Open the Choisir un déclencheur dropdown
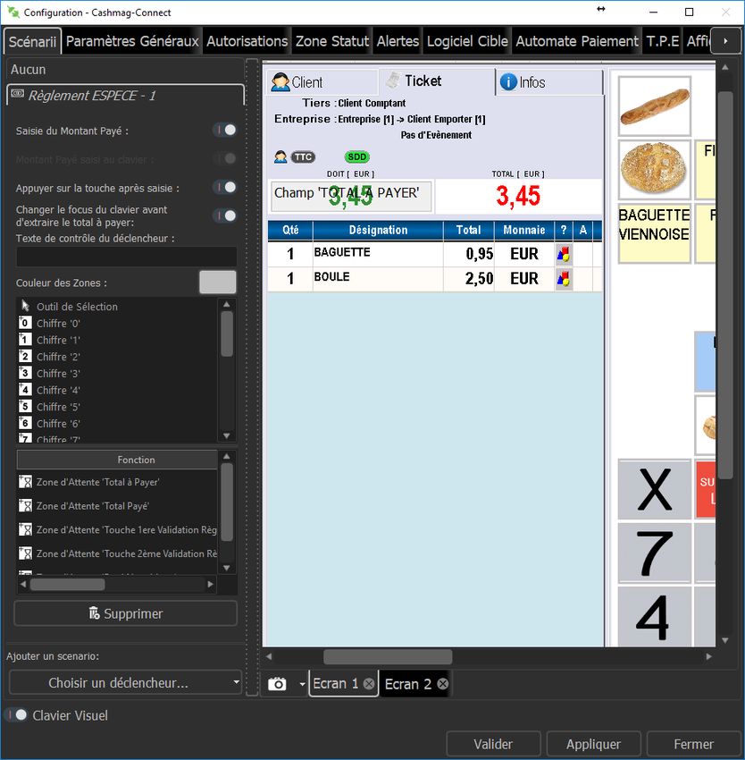745x760 pixels. pyautogui.click(x=125, y=683)
